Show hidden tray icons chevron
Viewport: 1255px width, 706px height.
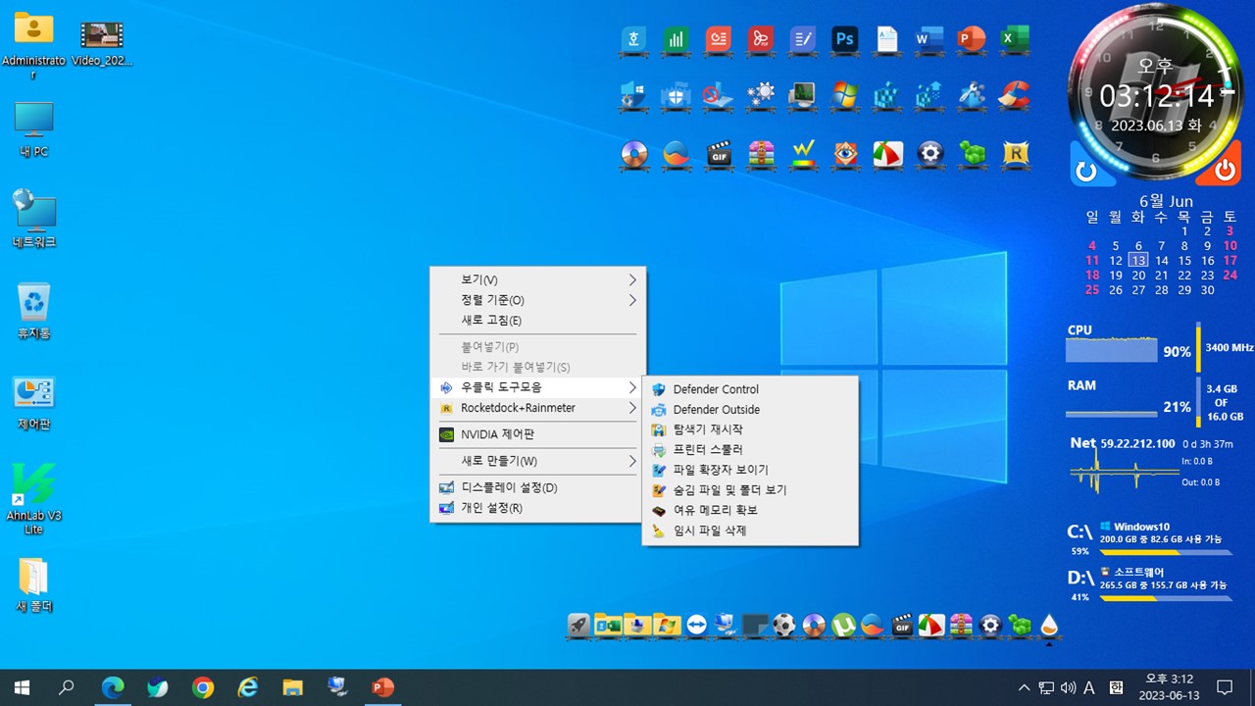coord(1025,687)
